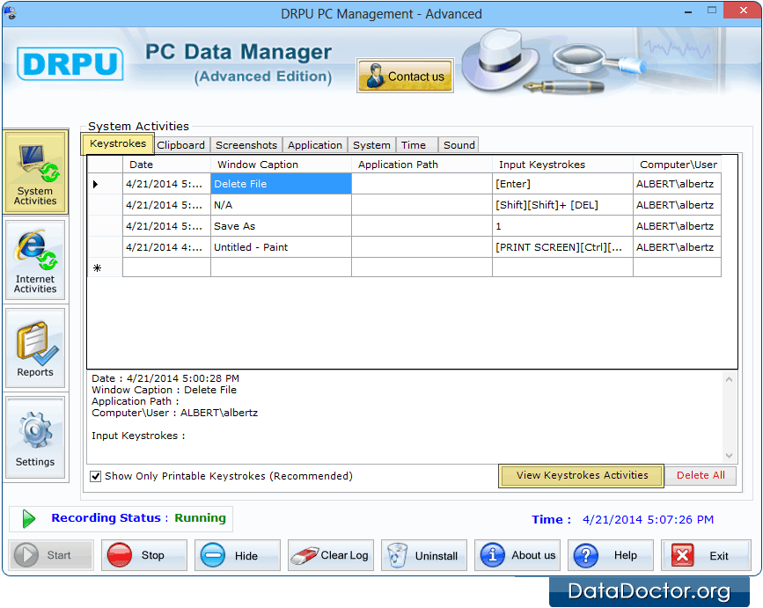Click the About us info icon
763x608 pixels.
[x=493, y=555]
